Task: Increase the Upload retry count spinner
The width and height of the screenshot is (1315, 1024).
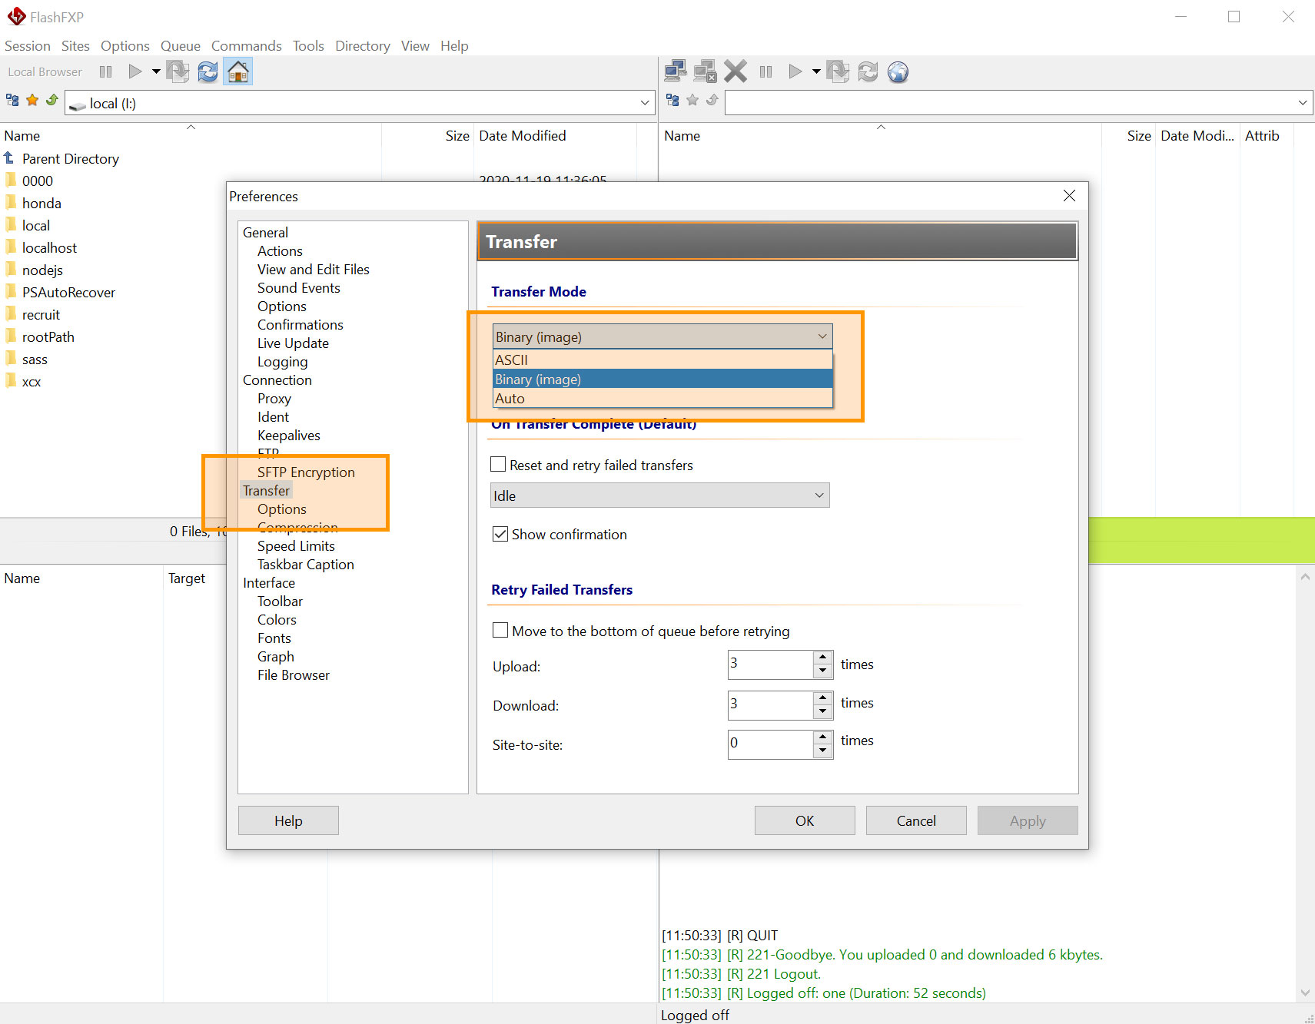Action: tap(822, 658)
